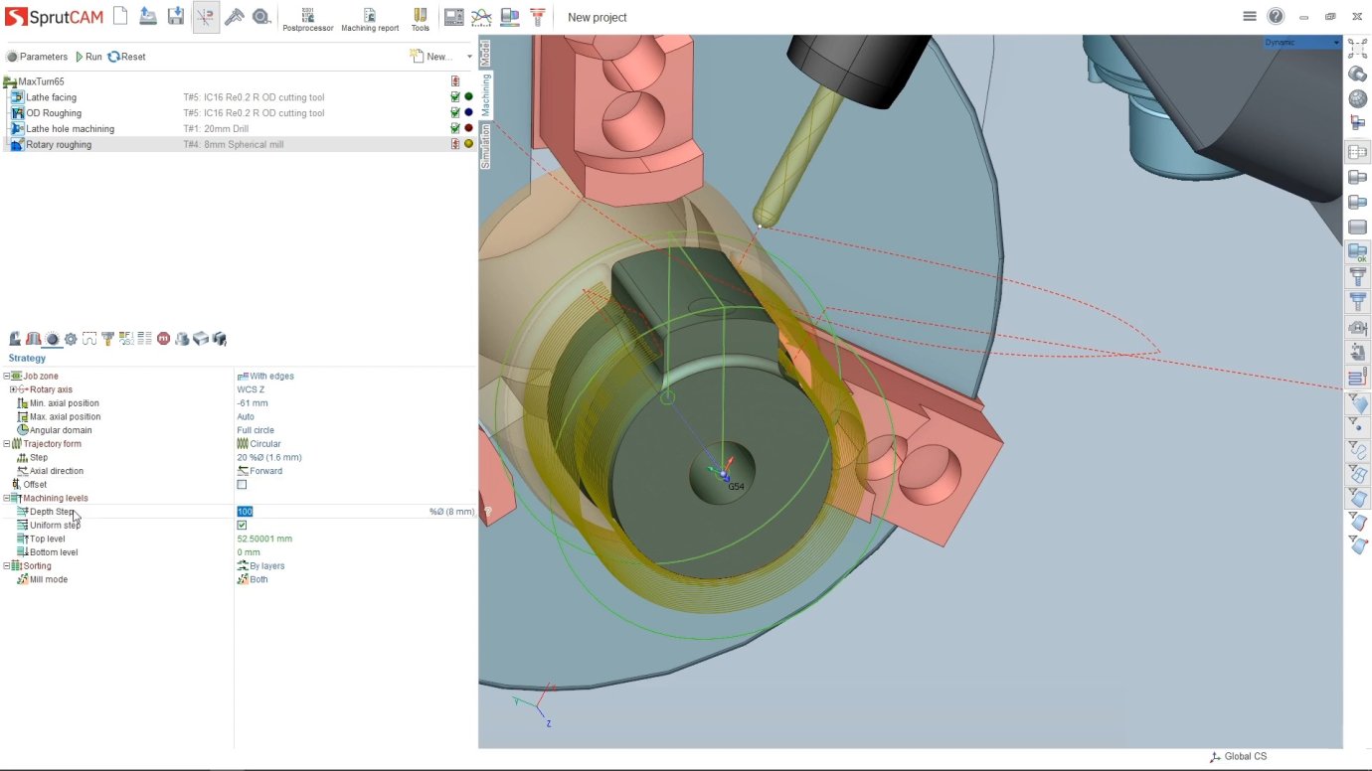
Task: Toggle the Lathe facing enabled checkbox
Action: (455, 97)
